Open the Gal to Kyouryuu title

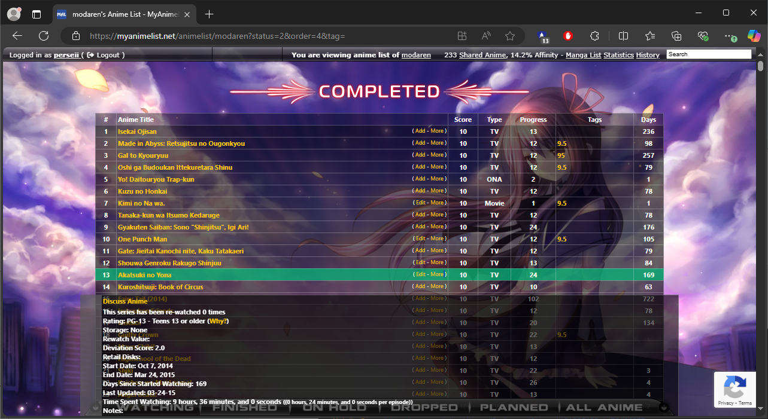click(x=143, y=155)
